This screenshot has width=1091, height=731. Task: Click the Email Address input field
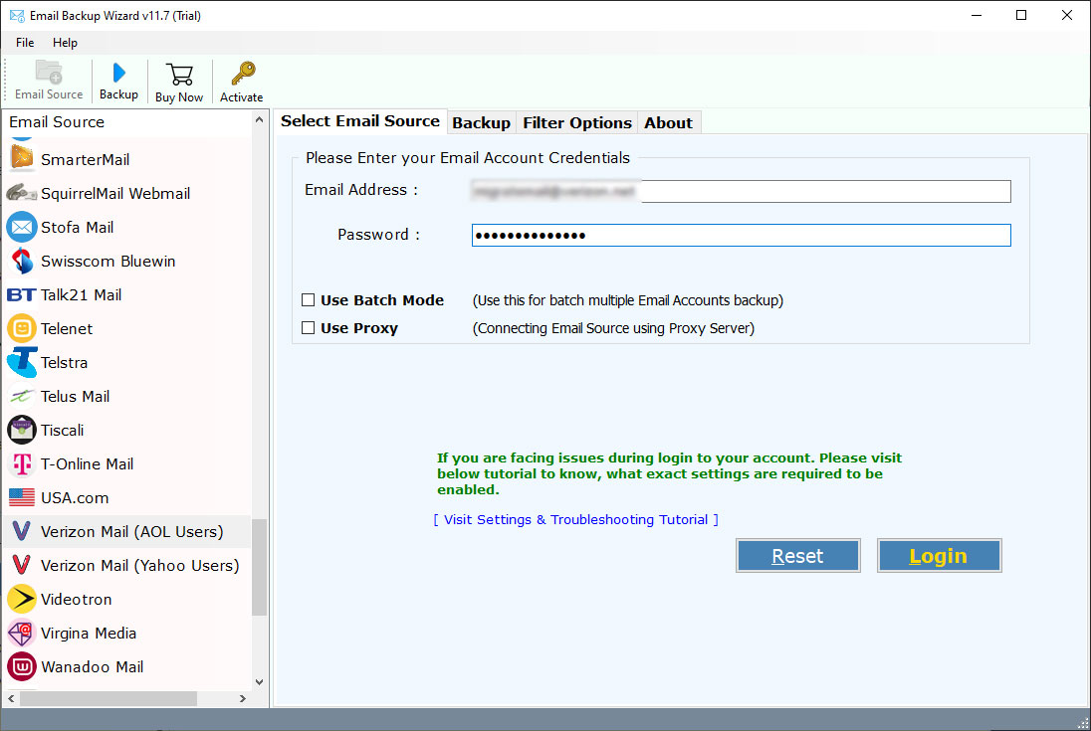pyautogui.click(x=741, y=191)
